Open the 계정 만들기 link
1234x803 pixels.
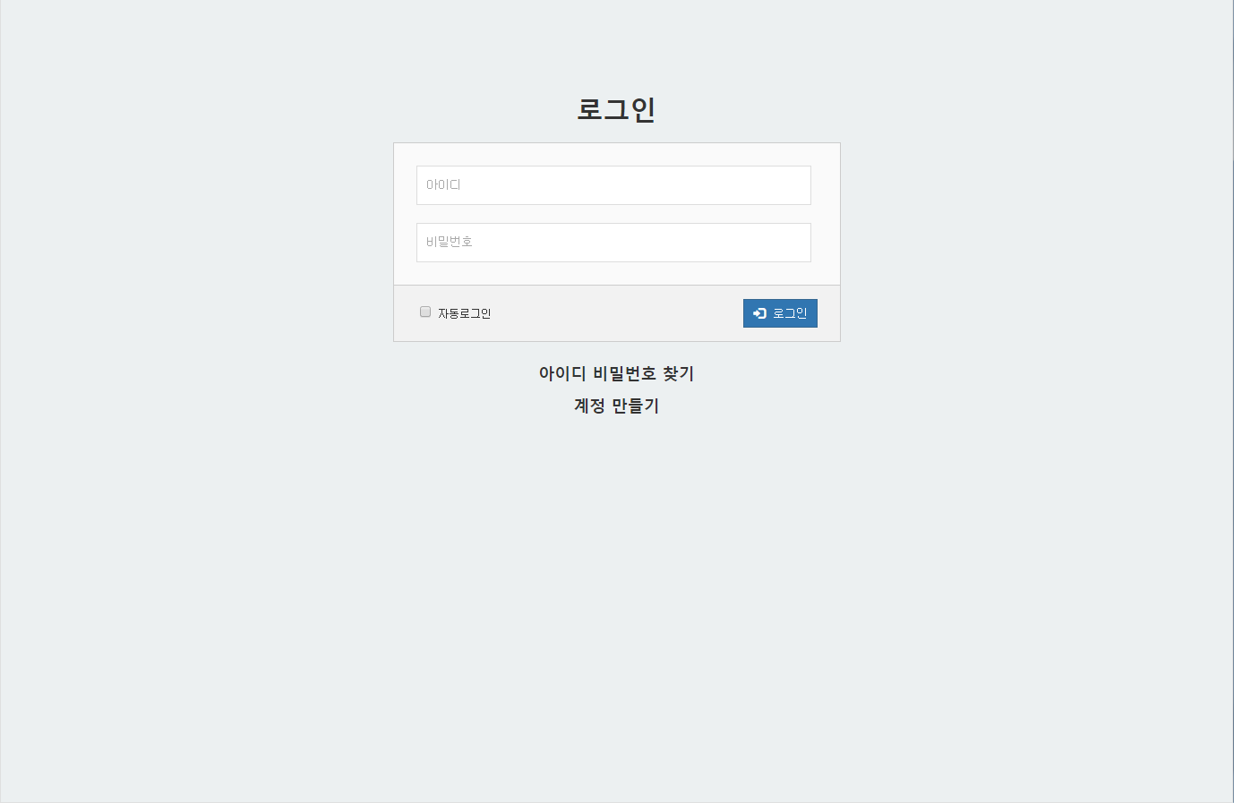(616, 406)
